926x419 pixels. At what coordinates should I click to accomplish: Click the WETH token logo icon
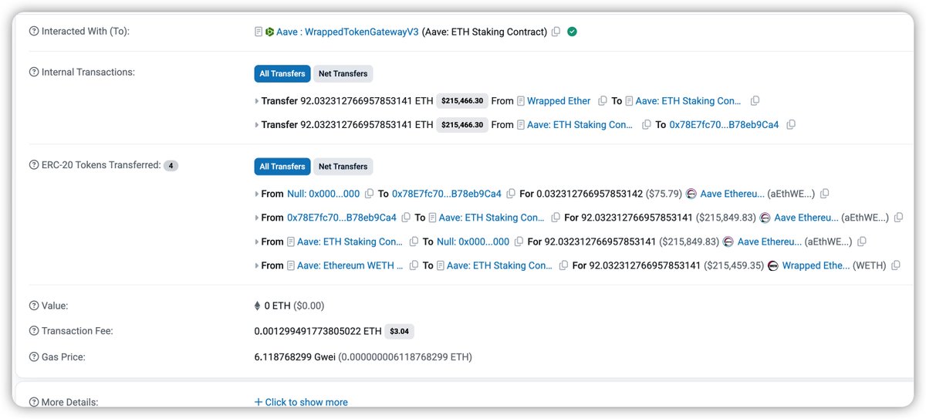(773, 265)
